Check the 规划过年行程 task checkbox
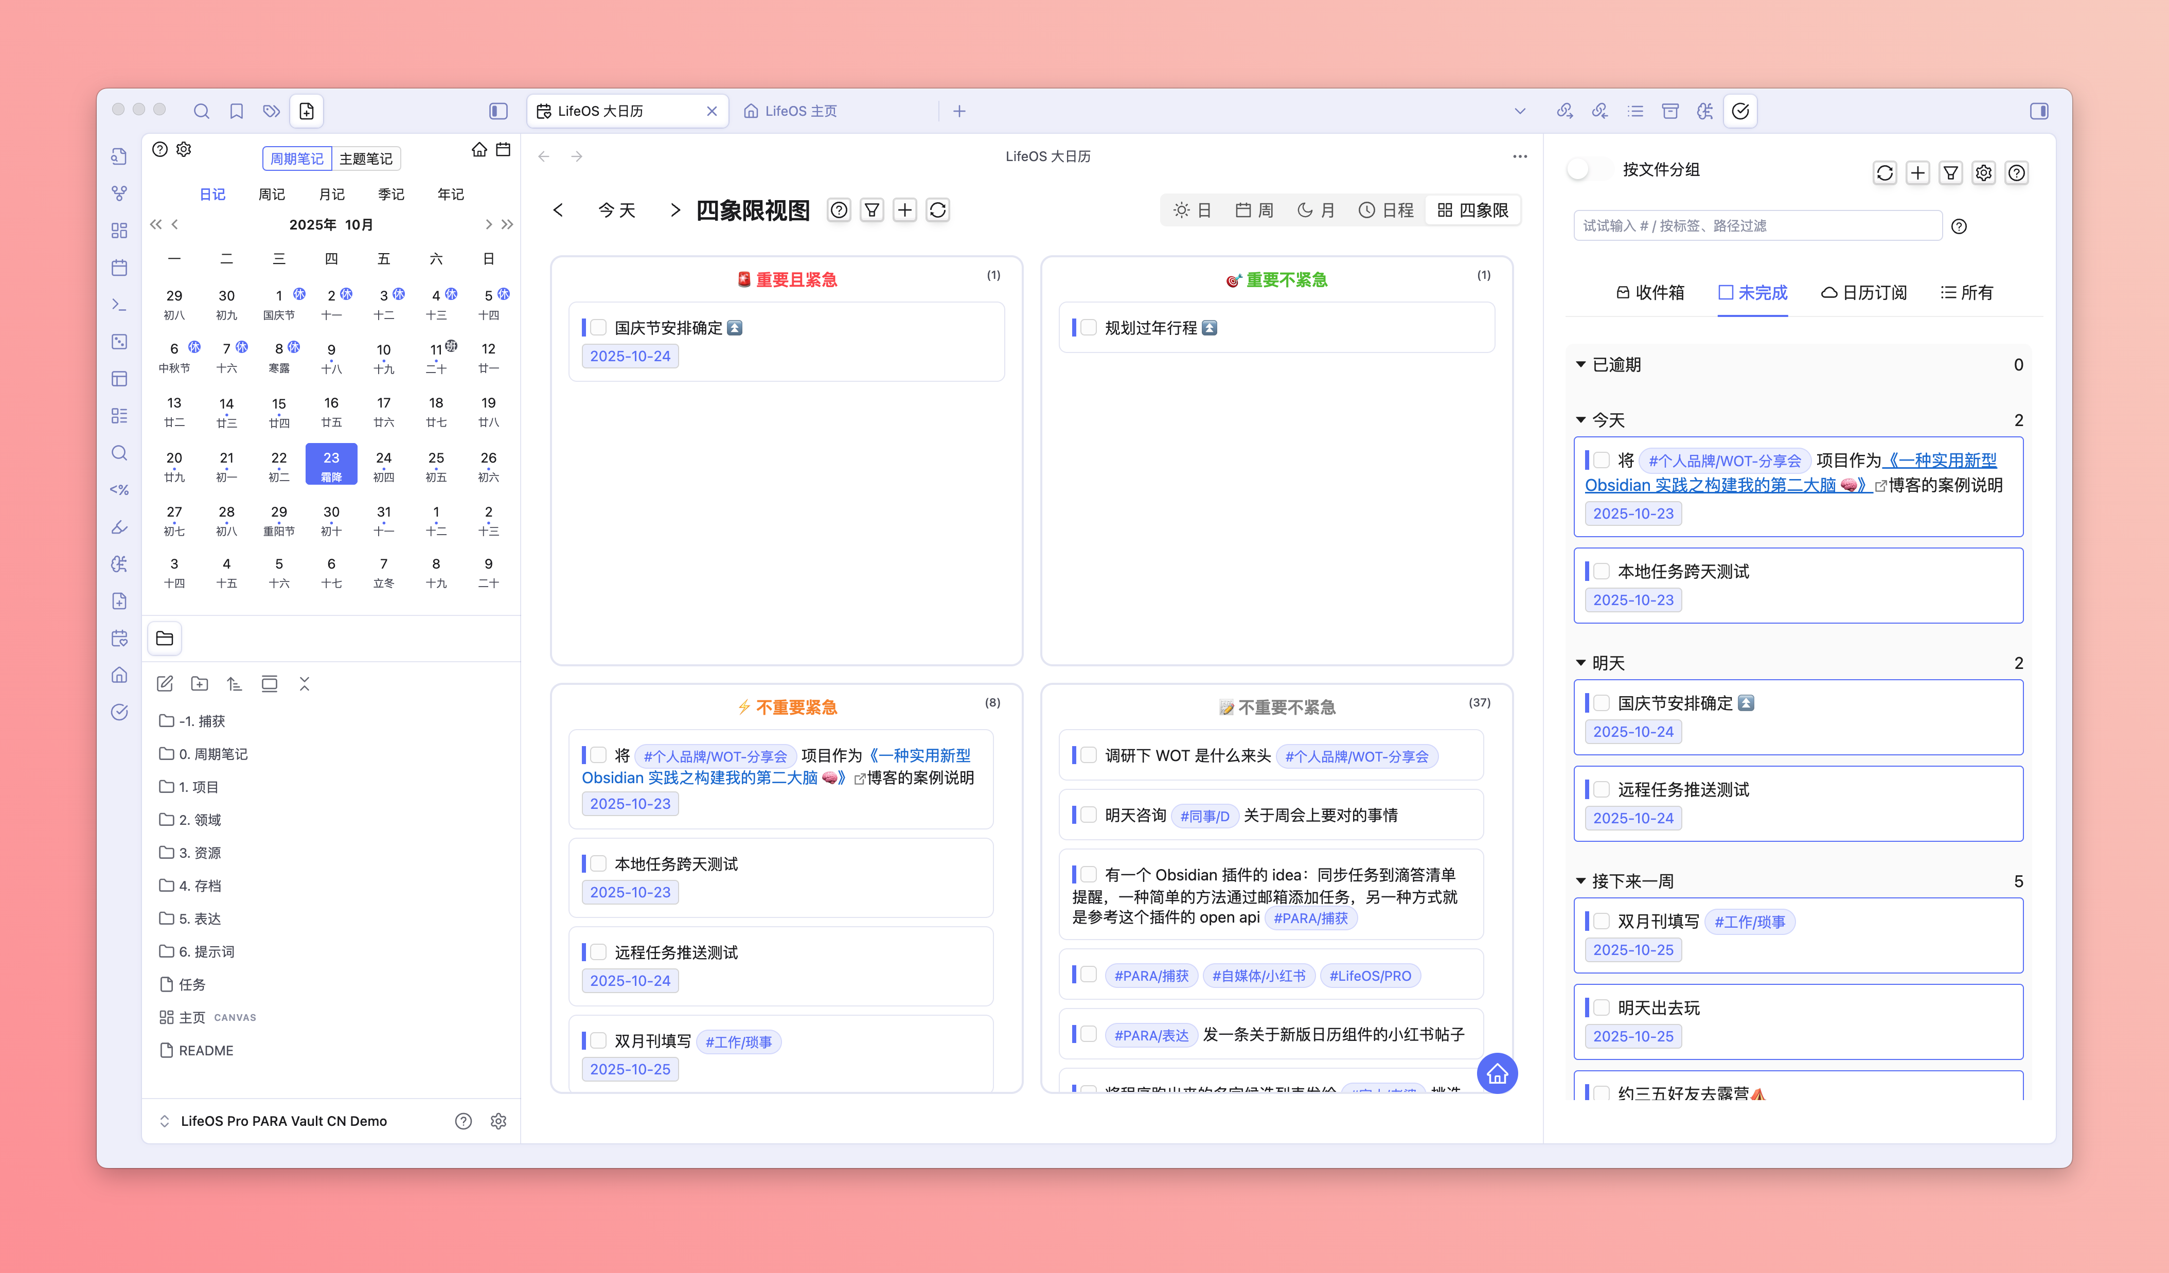2169x1273 pixels. pyautogui.click(x=1089, y=328)
